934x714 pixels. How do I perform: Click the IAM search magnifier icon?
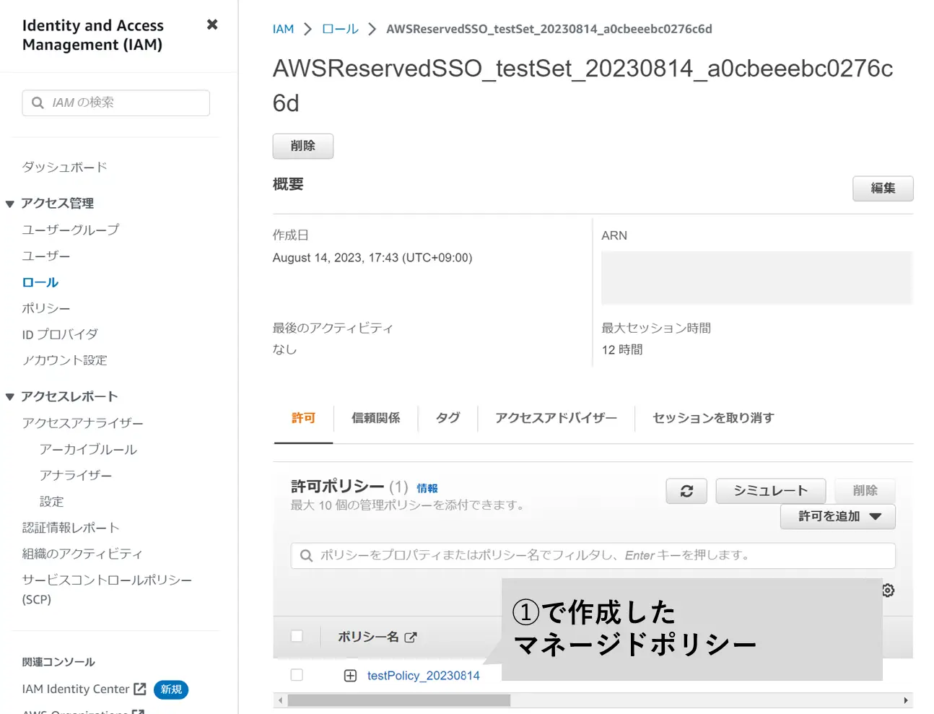tap(38, 103)
